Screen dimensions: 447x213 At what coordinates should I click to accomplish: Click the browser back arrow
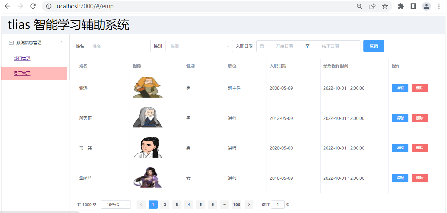point(8,6)
